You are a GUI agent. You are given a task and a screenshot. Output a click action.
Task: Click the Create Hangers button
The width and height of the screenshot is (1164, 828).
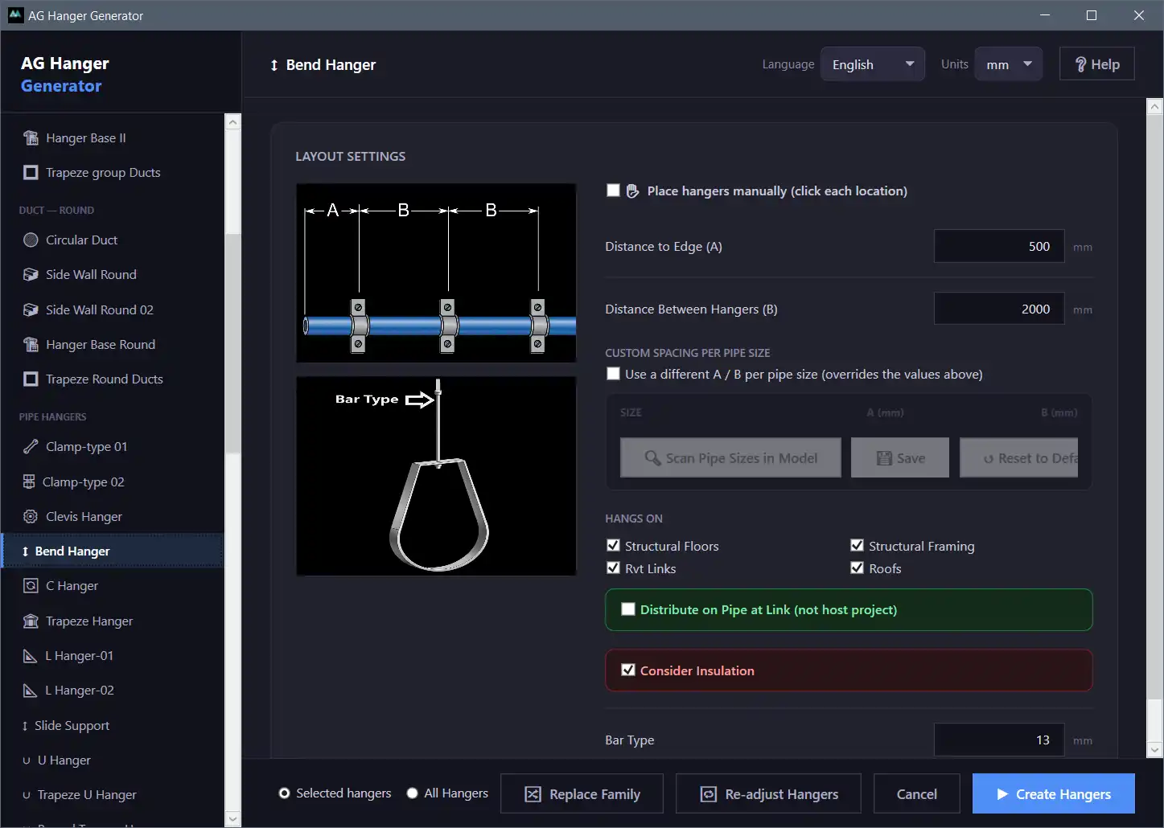click(x=1054, y=794)
